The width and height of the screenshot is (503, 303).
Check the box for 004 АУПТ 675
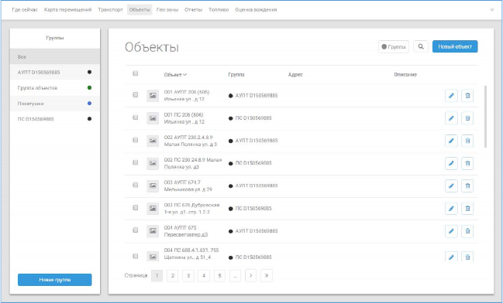tap(136, 230)
